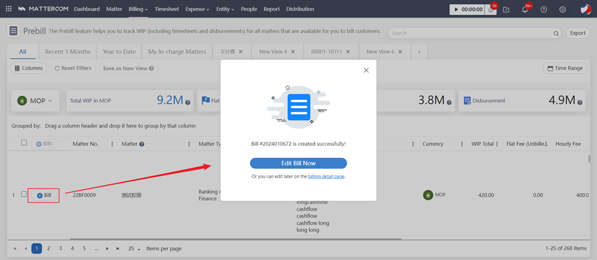Open the Billing menu dropdown

tap(138, 9)
